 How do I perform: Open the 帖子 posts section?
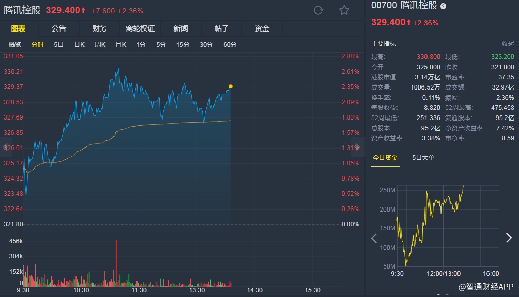222,28
